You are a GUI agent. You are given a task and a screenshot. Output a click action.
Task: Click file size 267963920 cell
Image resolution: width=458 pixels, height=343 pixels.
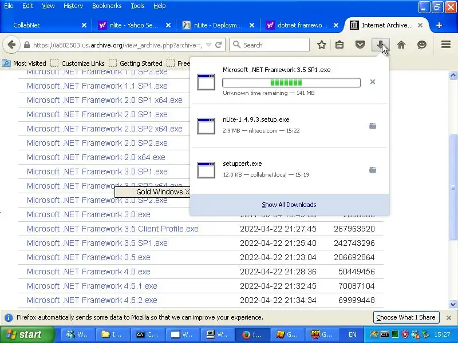pyautogui.click(x=354, y=229)
